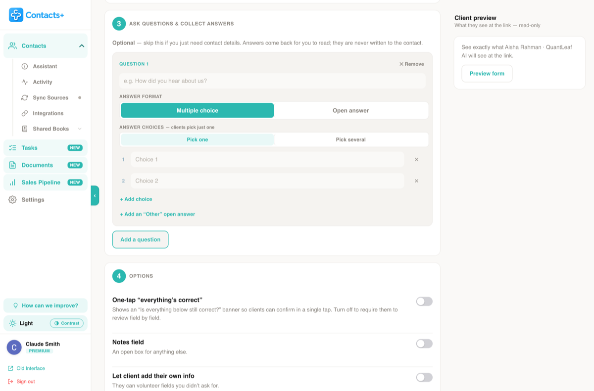Click the step 3 heading text
The width and height of the screenshot is (594, 391).
(x=182, y=24)
